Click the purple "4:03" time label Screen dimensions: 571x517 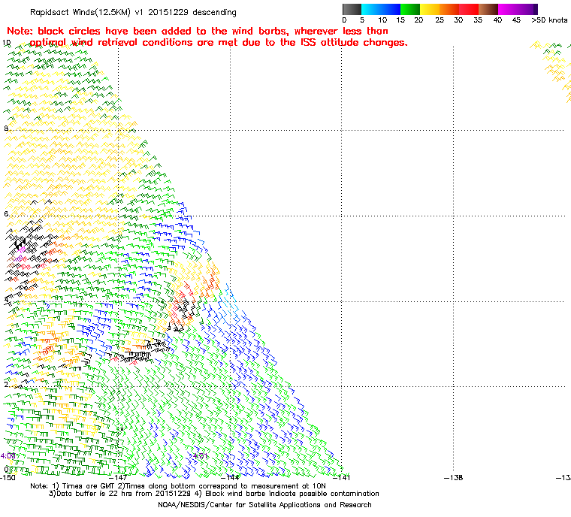tap(8, 456)
